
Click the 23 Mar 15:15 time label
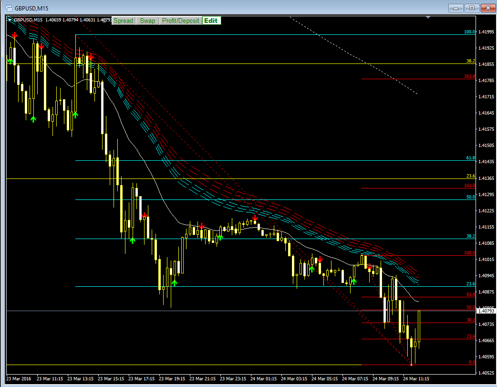(x=111, y=378)
